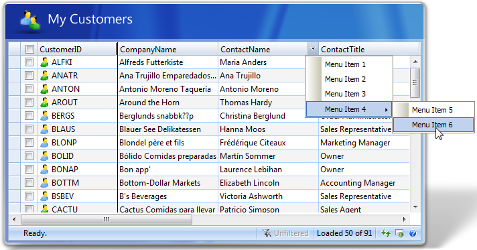The height and width of the screenshot is (250, 477).
Task: Check the ALFKI row checkbox
Action: [29, 62]
